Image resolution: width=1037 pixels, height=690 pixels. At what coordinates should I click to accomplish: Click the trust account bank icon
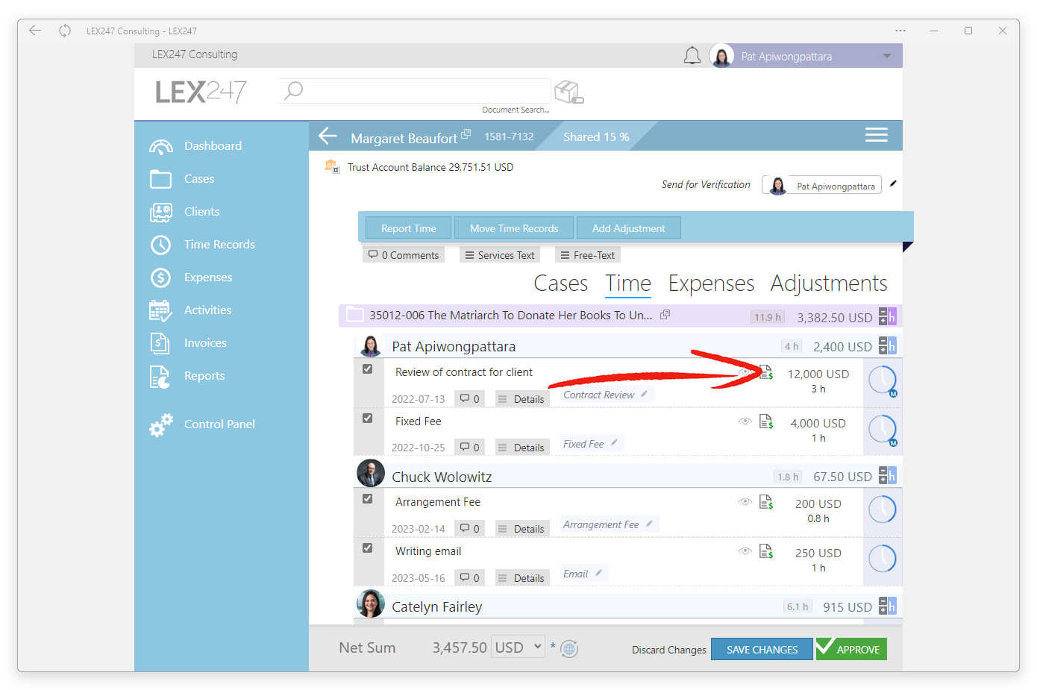click(331, 166)
